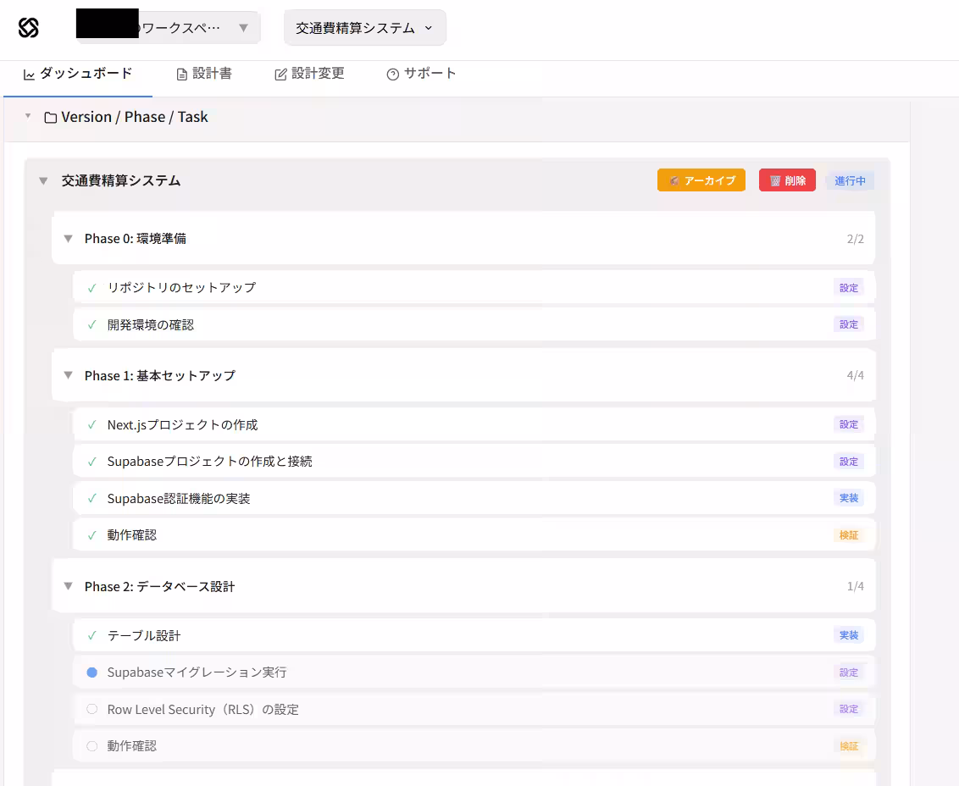The width and height of the screenshot is (959, 786).
Task: Click the 検証 tag on Phase 1 動作確認
Action: (x=848, y=534)
